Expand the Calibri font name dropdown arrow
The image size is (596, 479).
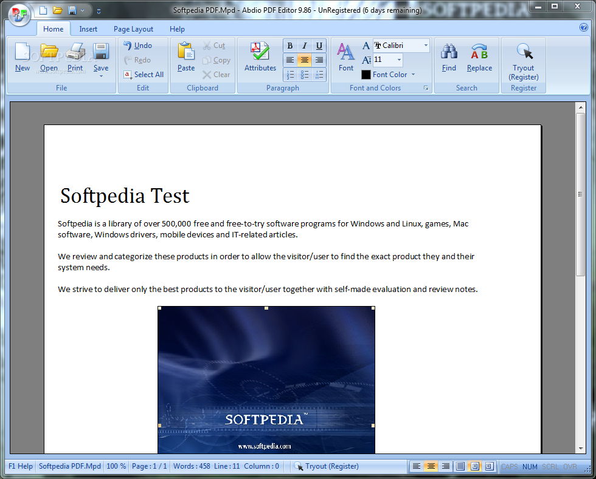[x=426, y=46]
